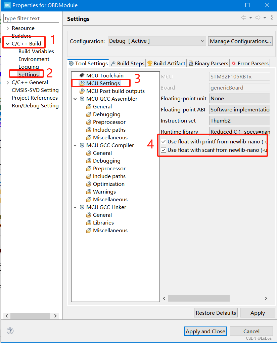Select Project References in the tree
The width and height of the screenshot is (277, 343).
(35, 98)
